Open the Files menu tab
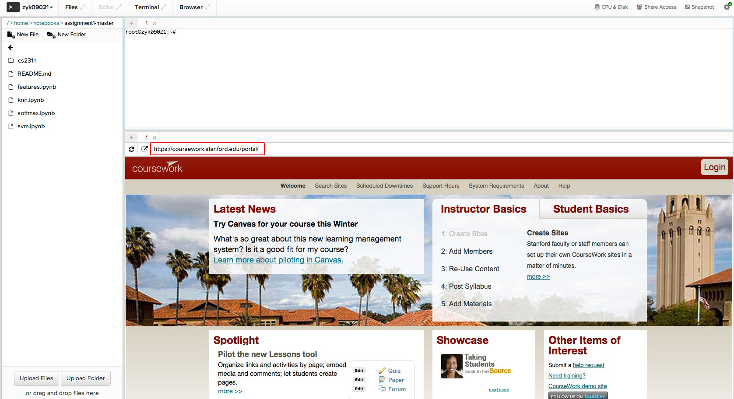The width and height of the screenshot is (734, 399). 71,7
